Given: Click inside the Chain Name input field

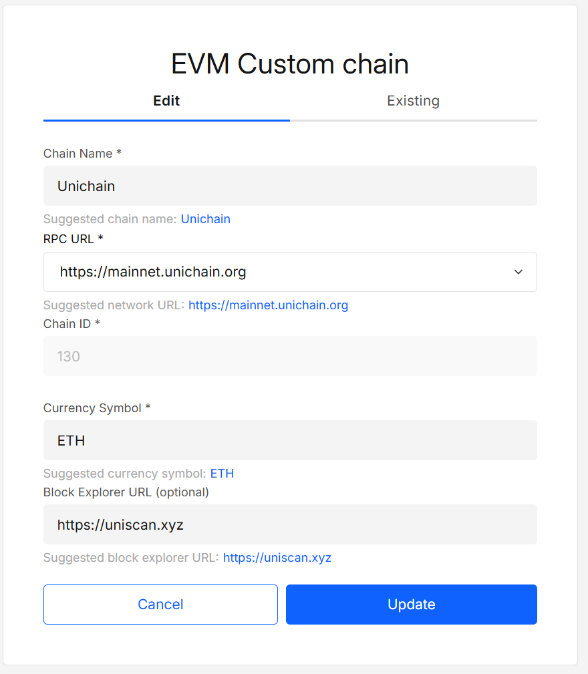Looking at the screenshot, I should (291, 186).
